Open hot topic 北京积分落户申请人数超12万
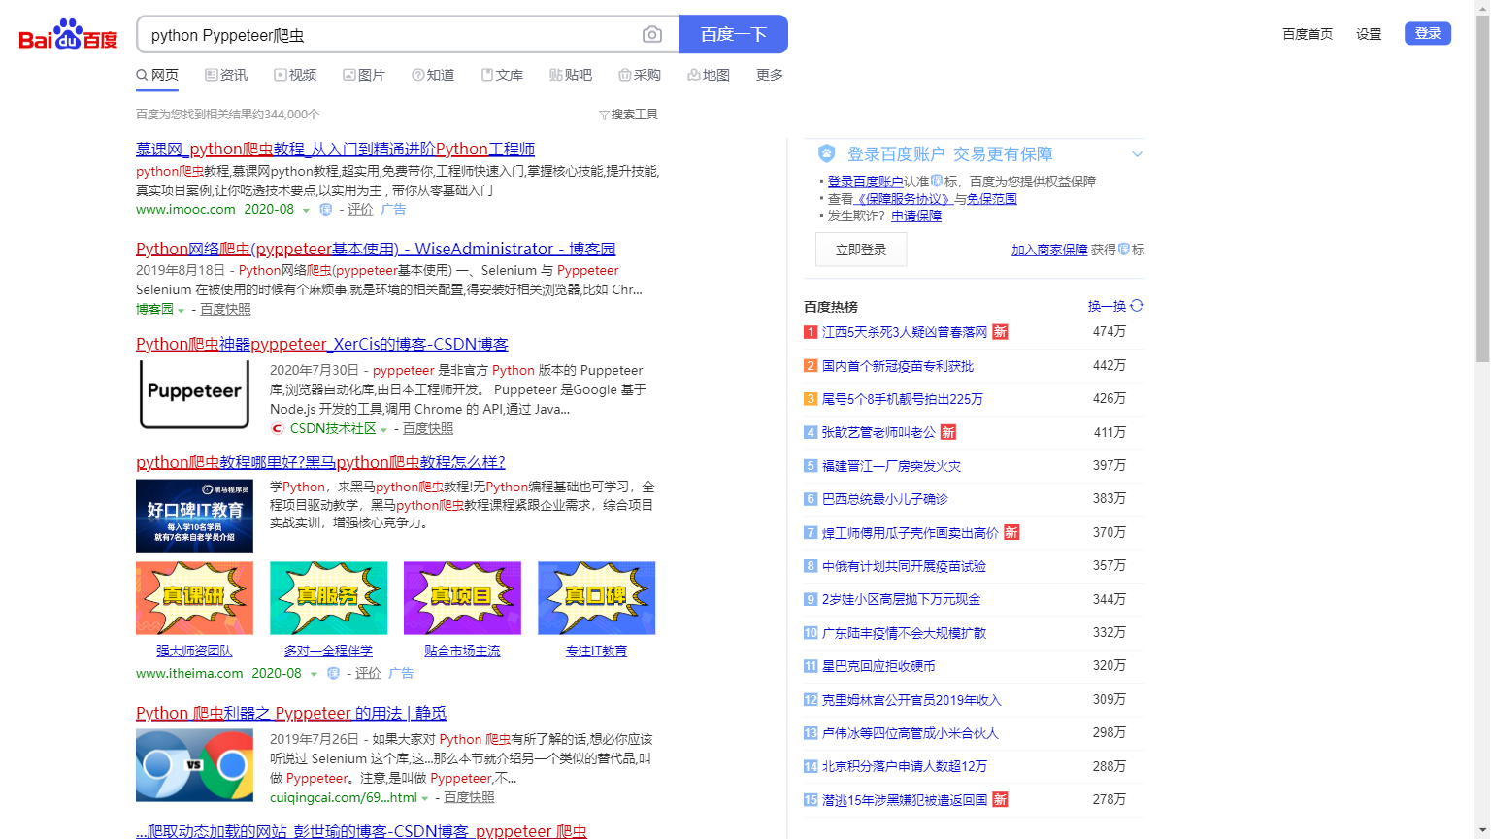This screenshot has width=1491, height=839. coord(905,766)
